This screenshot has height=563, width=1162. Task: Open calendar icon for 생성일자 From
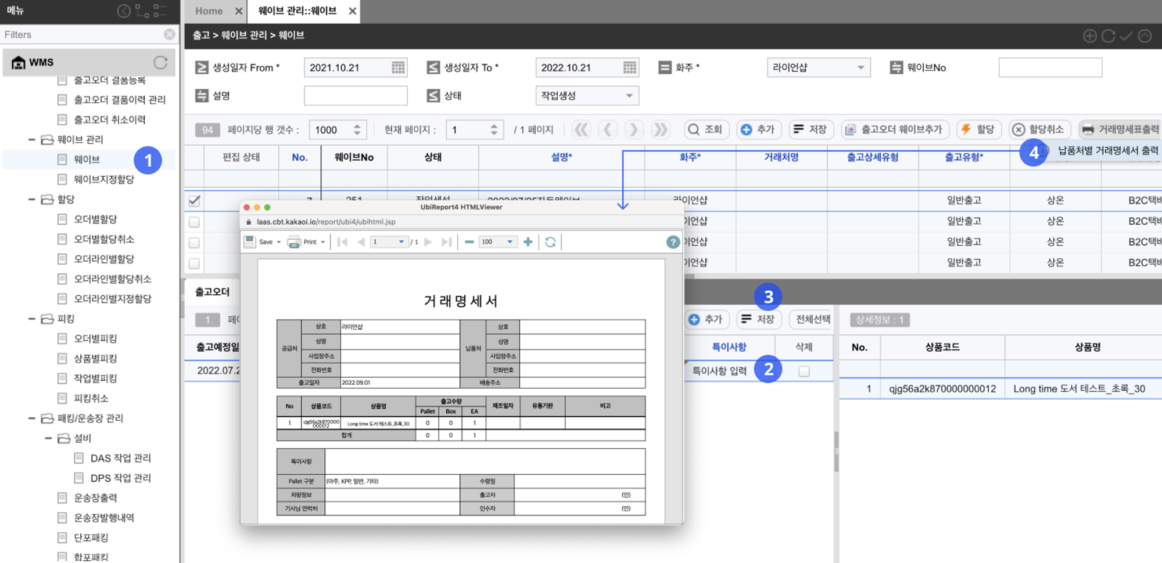click(x=398, y=68)
